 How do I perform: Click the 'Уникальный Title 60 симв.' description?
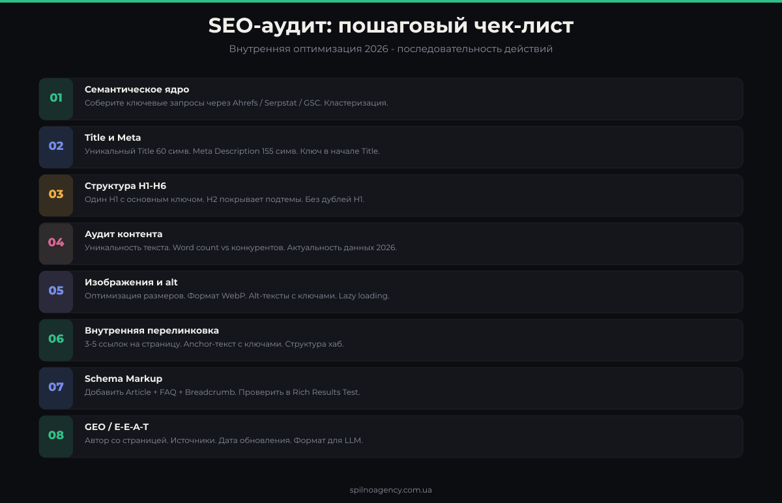(232, 151)
